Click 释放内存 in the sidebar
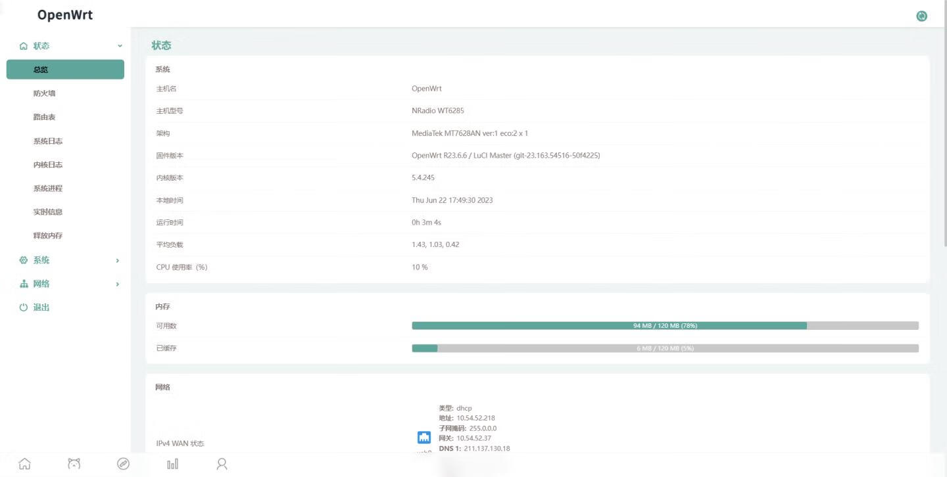Screen dimensions: 947x477 [x=48, y=236]
